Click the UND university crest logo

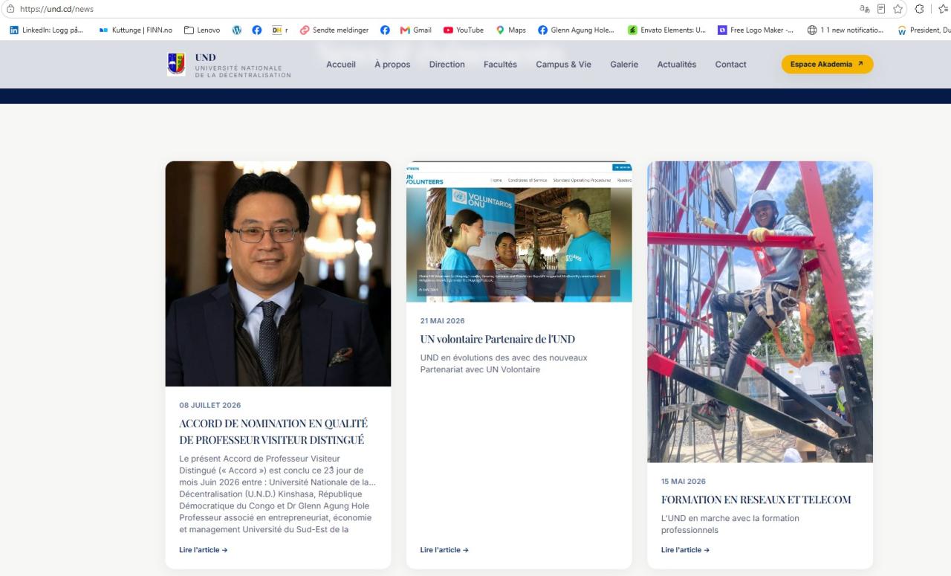176,64
